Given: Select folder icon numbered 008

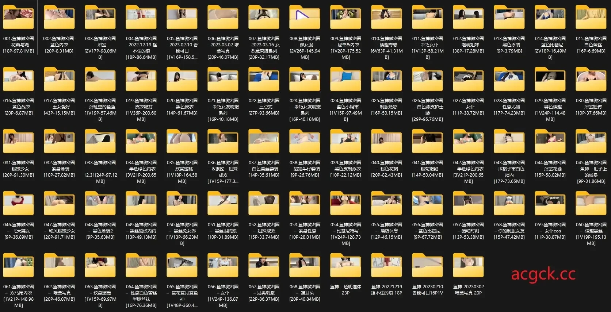Looking at the screenshot, I should [x=305, y=17].
